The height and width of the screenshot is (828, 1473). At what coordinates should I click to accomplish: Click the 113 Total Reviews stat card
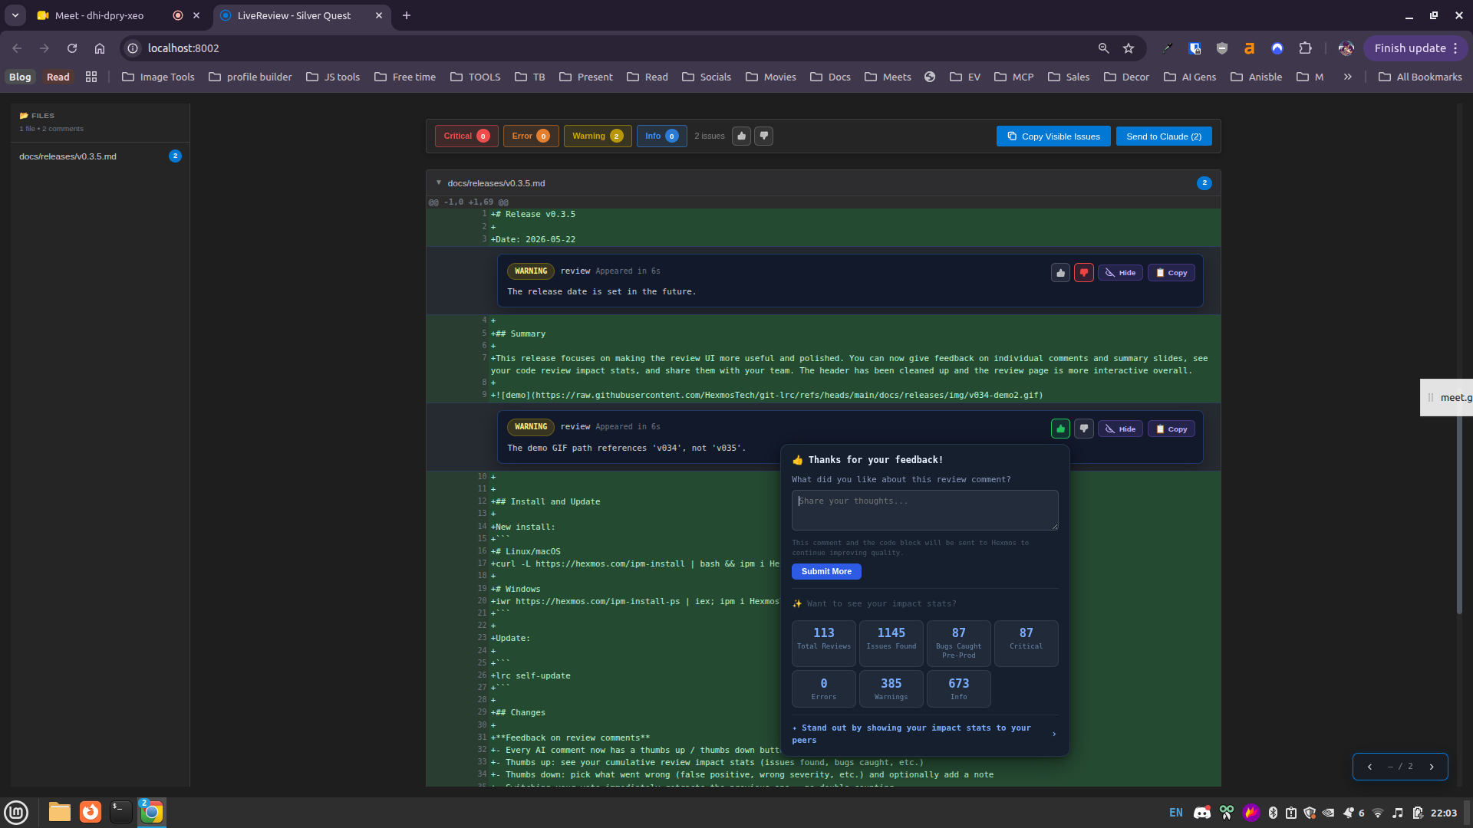[x=823, y=642]
